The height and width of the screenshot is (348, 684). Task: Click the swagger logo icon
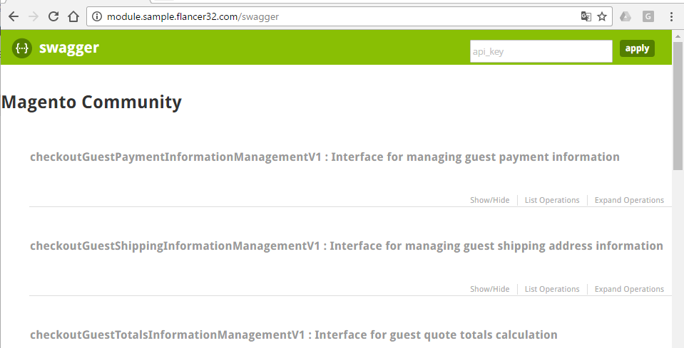[22, 48]
